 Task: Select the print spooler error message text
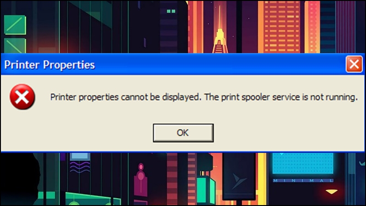point(204,97)
